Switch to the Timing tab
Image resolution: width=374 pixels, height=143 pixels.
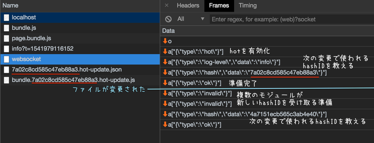(248, 5)
